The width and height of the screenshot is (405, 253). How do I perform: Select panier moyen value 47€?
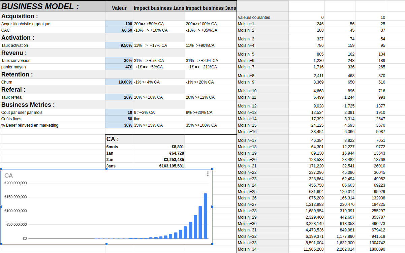pos(119,67)
